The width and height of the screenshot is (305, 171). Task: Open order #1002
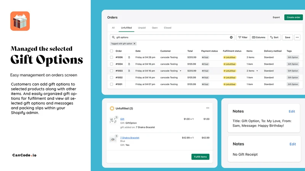119,78
